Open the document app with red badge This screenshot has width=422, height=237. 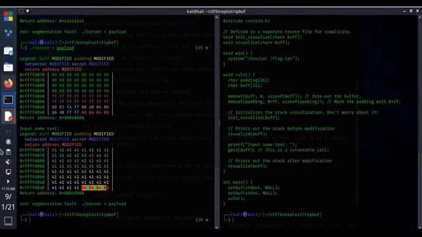click(x=8, y=116)
